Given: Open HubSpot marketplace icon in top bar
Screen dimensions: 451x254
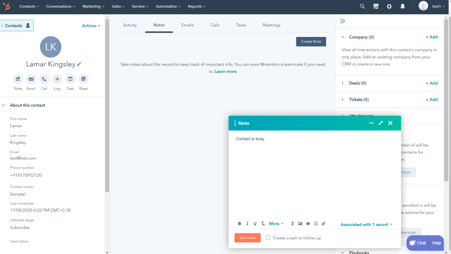Looking at the screenshot, I should click(376, 6).
